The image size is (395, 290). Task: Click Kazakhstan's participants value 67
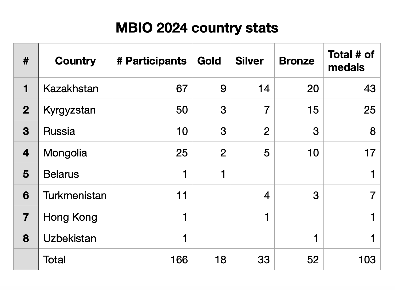coord(182,88)
